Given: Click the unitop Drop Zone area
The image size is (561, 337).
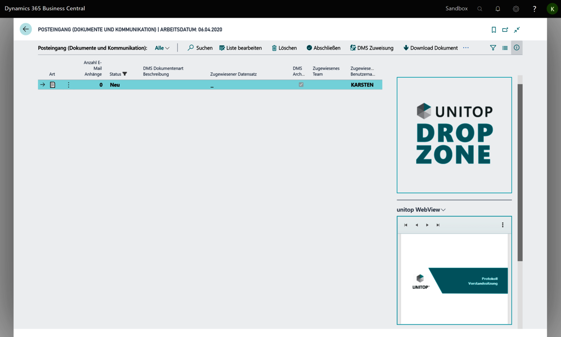Looking at the screenshot, I should pyautogui.click(x=454, y=135).
